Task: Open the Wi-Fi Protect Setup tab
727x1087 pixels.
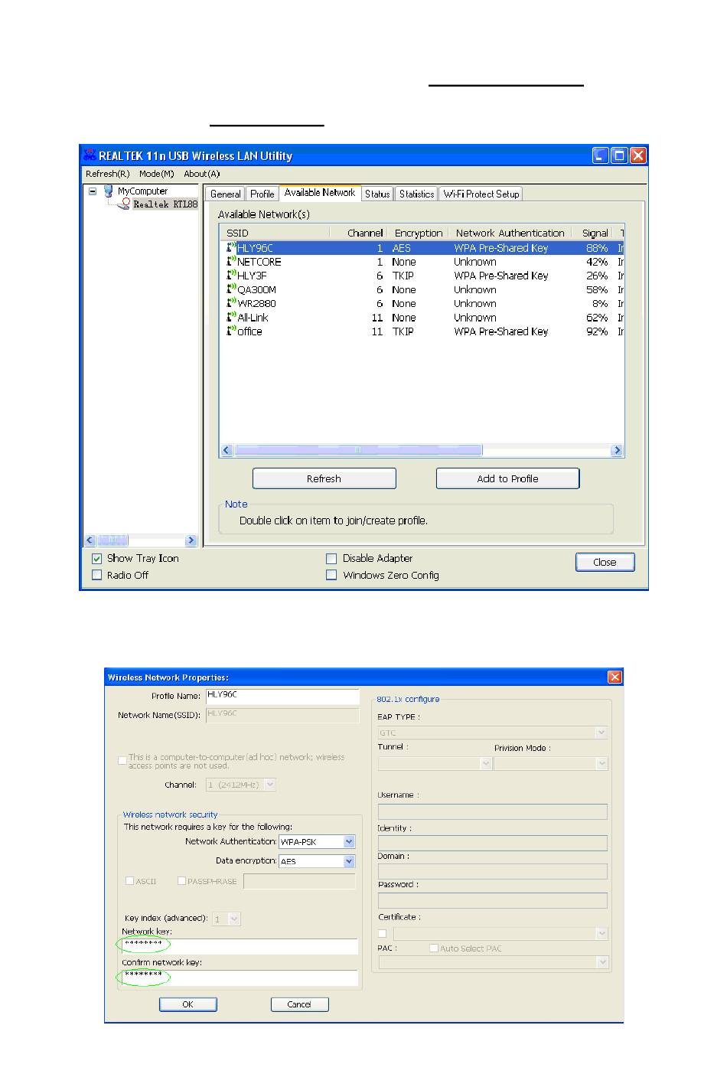Action: (x=481, y=194)
